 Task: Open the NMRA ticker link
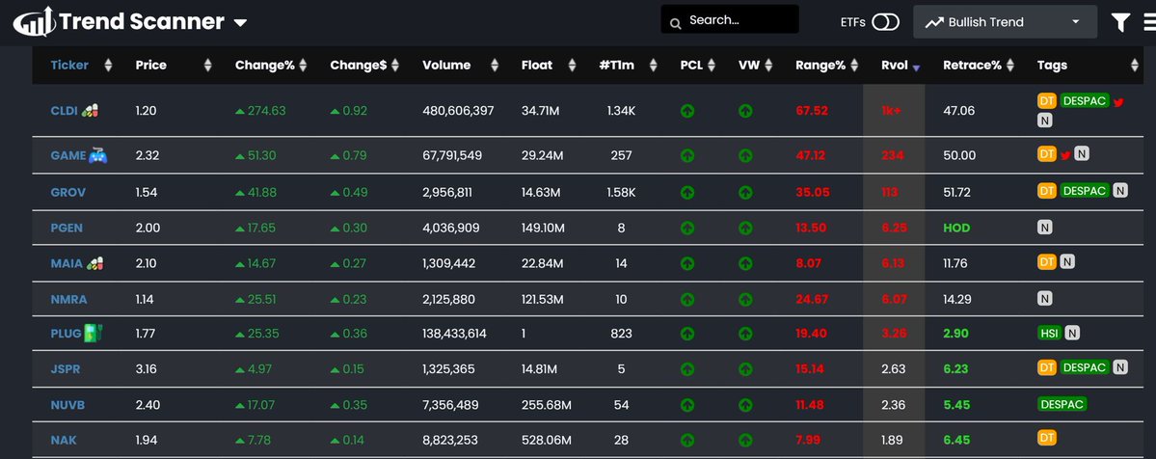click(x=68, y=299)
